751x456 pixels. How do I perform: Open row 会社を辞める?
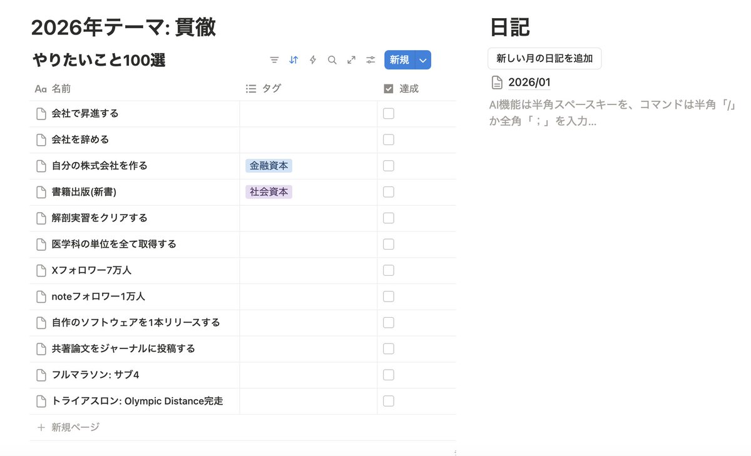80,139
